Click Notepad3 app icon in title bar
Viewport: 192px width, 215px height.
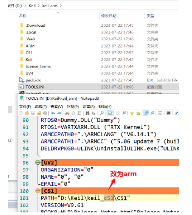coord(22,98)
